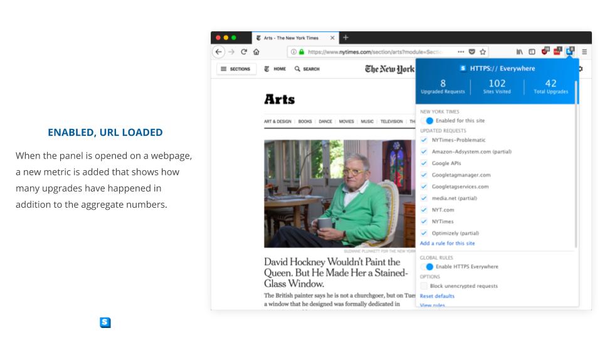This screenshot has height=338, width=602.
Task: Toggle the sidebar view icon
Action: pos(532,52)
